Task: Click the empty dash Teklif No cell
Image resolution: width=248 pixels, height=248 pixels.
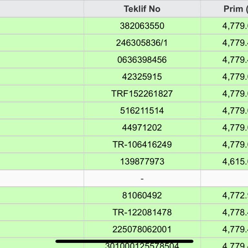Action: 142,179
